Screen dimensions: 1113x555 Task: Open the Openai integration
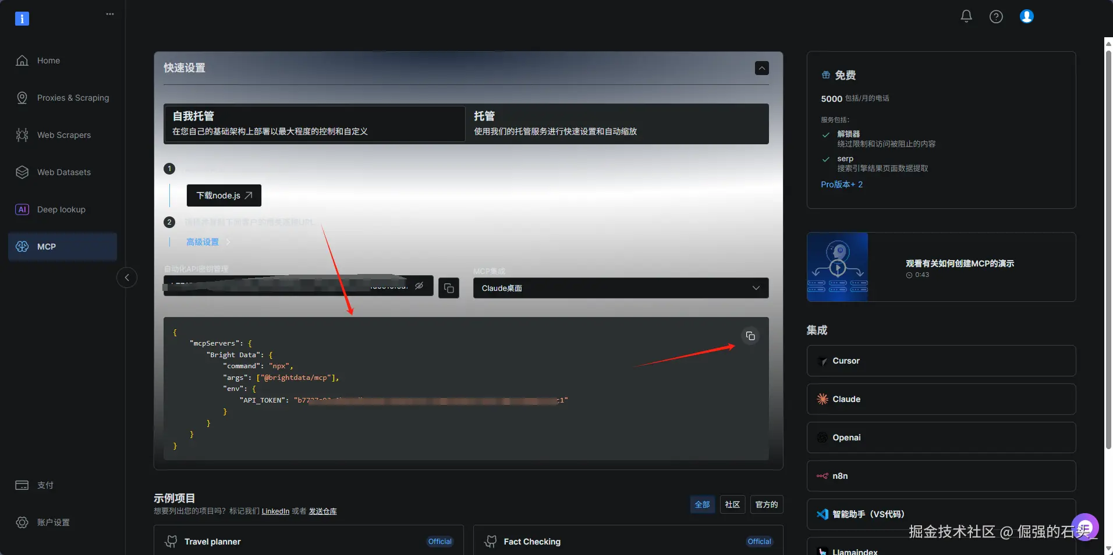coord(941,437)
